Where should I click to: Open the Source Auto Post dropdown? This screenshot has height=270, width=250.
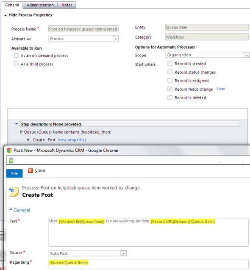[x=123, y=253]
